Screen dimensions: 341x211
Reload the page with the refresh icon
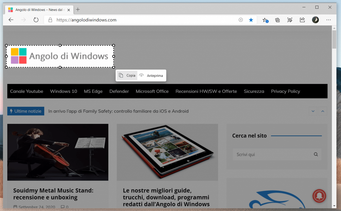click(36, 20)
